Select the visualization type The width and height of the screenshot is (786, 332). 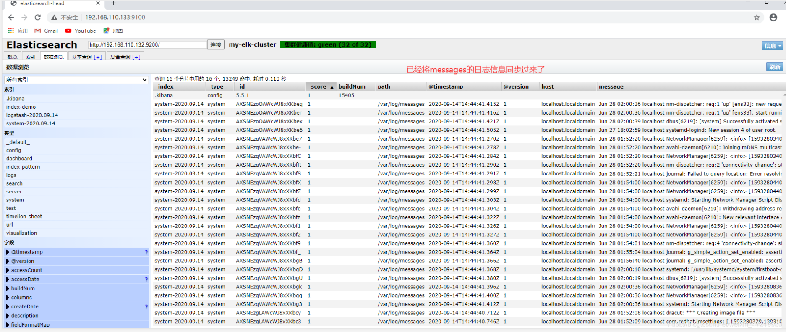(x=76, y=233)
